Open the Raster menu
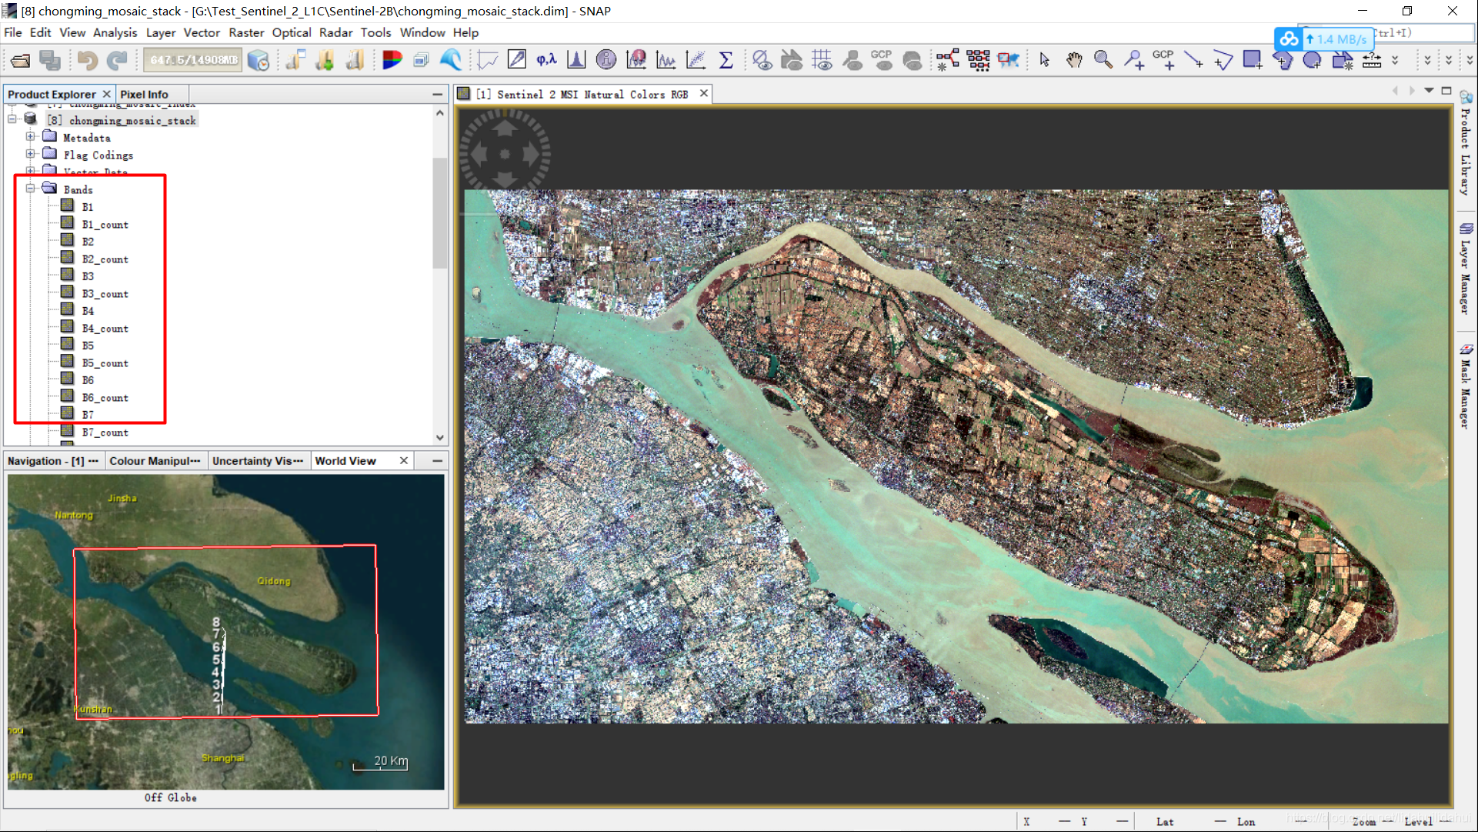 click(249, 32)
